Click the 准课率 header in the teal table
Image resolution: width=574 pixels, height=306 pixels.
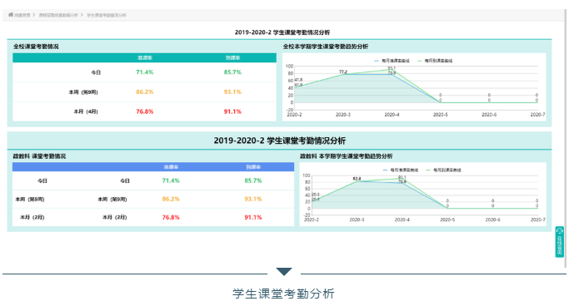(145, 57)
